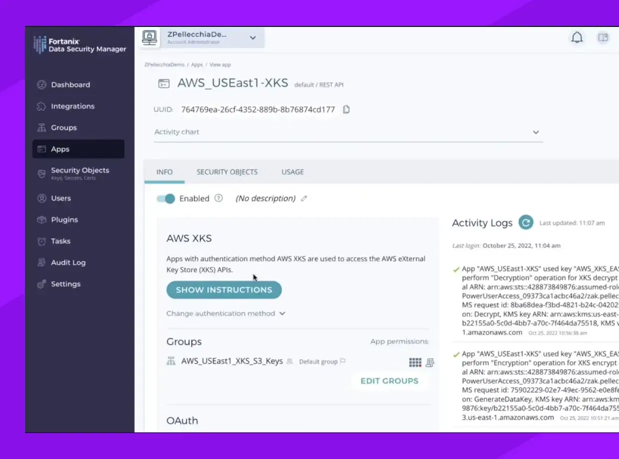The height and width of the screenshot is (459, 619).
Task: Switch to the USAGE tab
Action: pos(293,172)
